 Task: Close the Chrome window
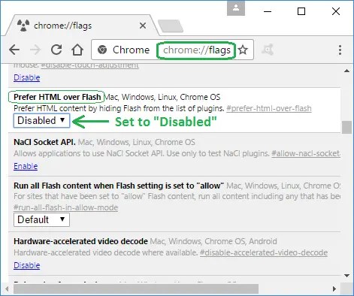click(x=336, y=11)
